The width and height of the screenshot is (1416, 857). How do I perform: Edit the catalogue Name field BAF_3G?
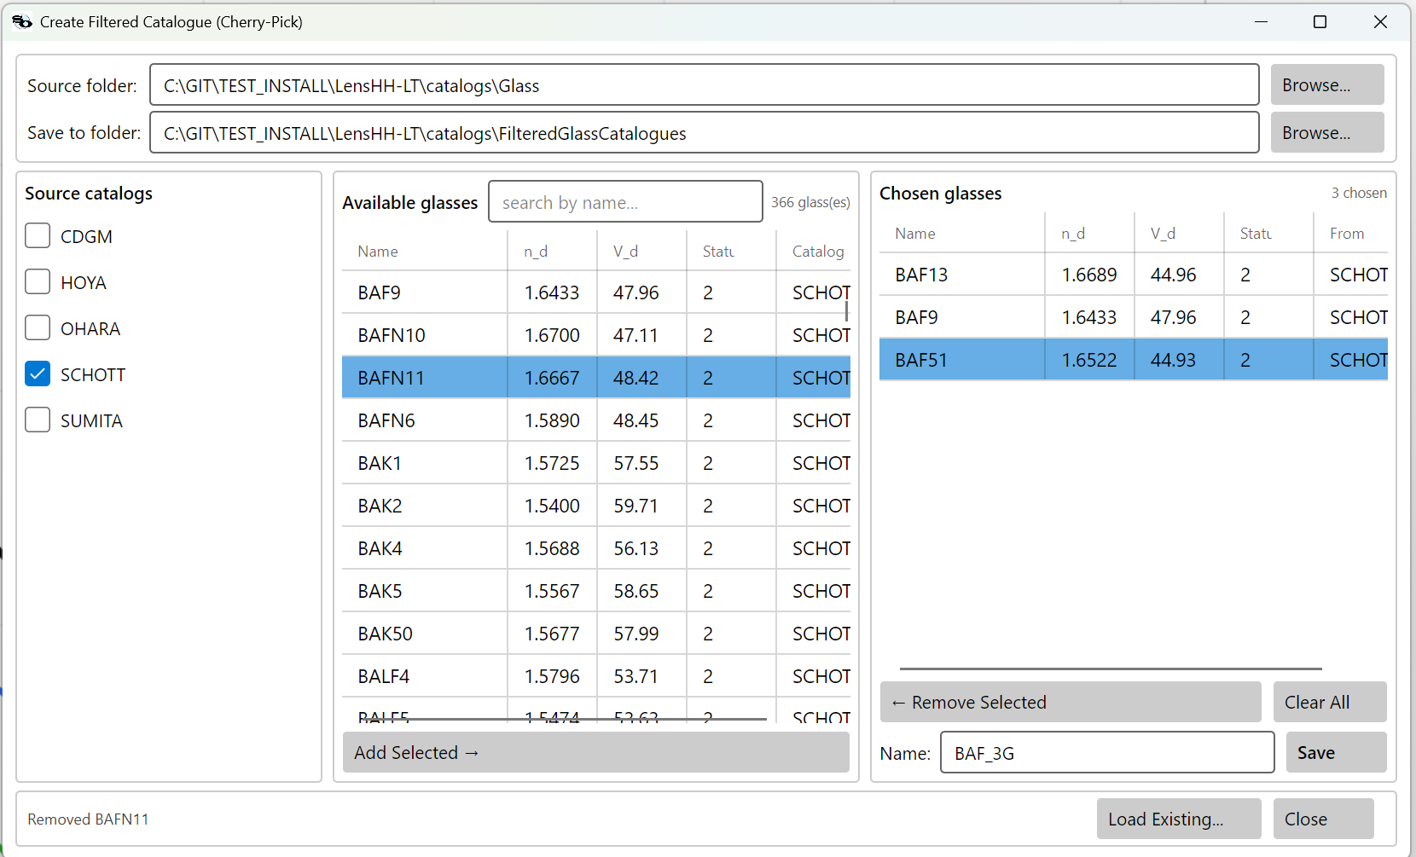1107,753
